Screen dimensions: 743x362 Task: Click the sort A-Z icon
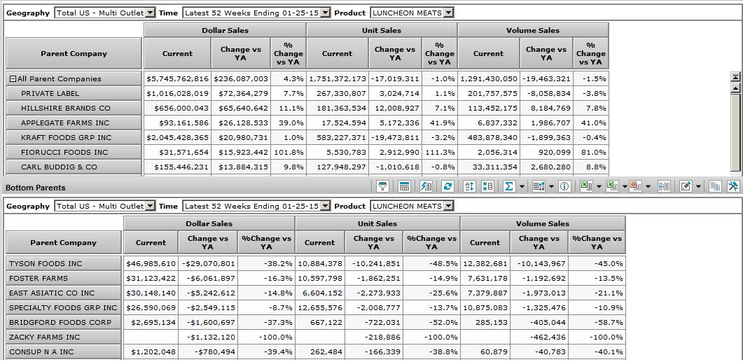tap(469, 186)
